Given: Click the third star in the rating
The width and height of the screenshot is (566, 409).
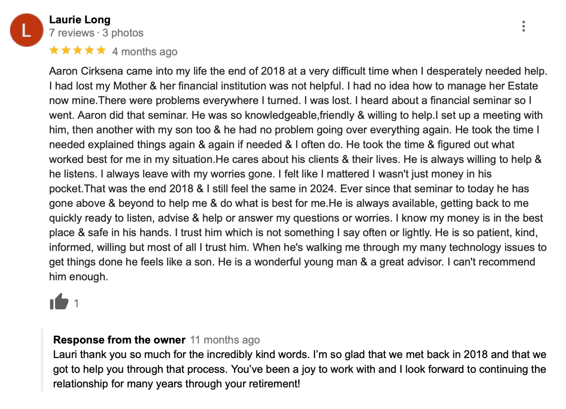Looking at the screenshot, I should pyautogui.click(x=78, y=50).
